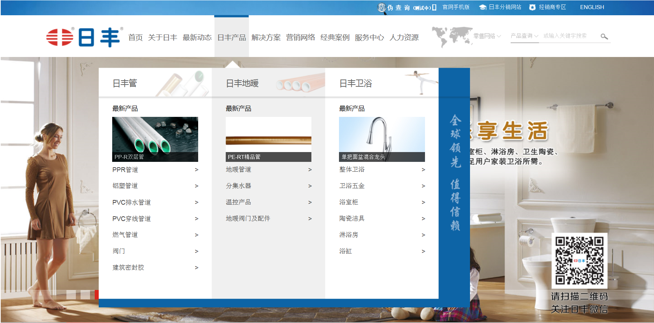This screenshot has height=323, width=654.
Task: Expand the PPR管道 arrow
Action: 196,170
